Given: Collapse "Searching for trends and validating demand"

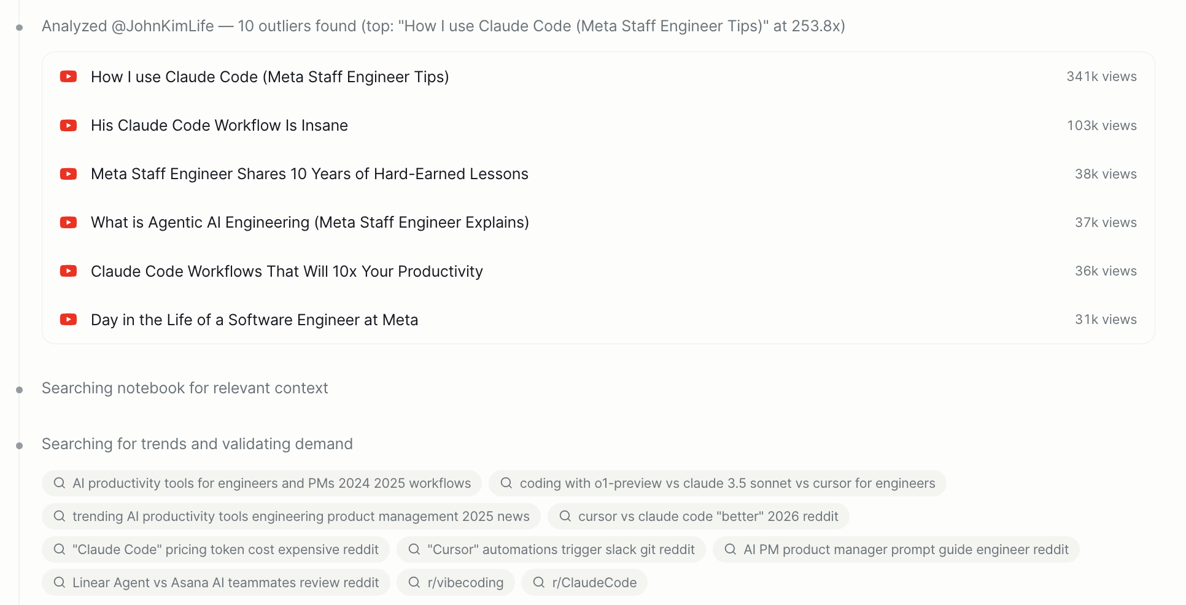Looking at the screenshot, I should coord(197,444).
